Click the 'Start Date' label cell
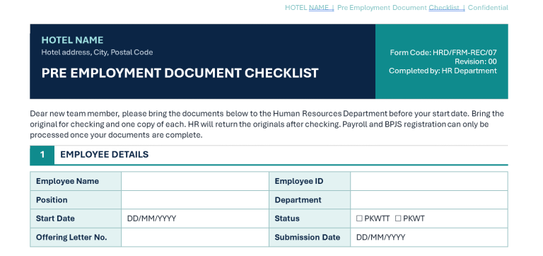Image resolution: width=543 pixels, height=256 pixels. point(76,219)
